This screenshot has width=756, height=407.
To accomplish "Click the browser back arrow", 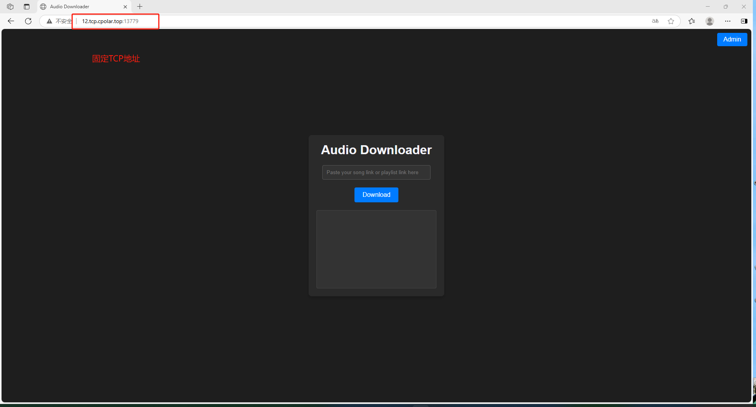I will click(11, 21).
